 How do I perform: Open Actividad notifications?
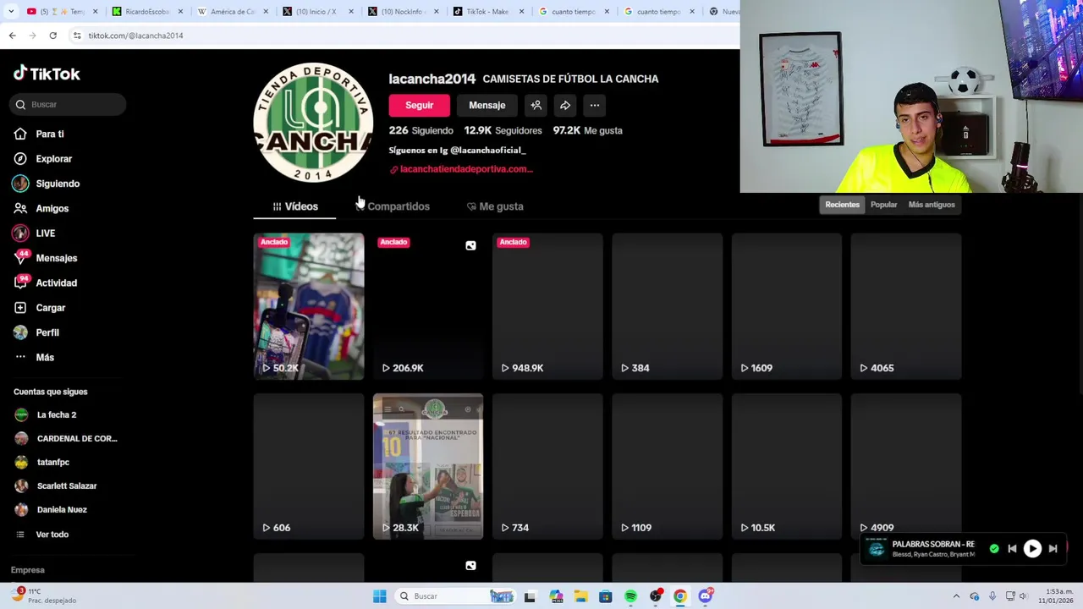pyautogui.click(x=56, y=283)
